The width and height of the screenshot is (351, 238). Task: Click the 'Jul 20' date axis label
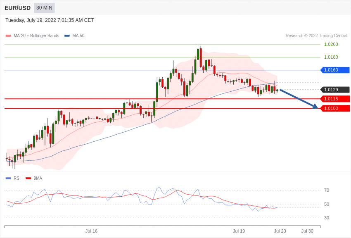(280, 231)
